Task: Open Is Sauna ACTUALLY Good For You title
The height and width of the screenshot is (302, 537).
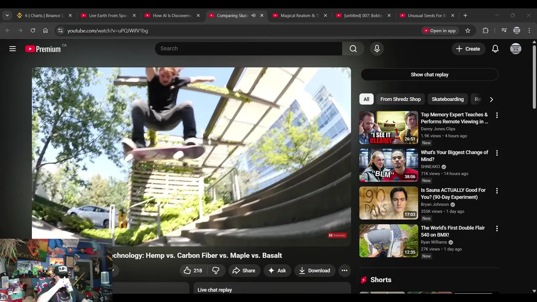Action: point(453,193)
